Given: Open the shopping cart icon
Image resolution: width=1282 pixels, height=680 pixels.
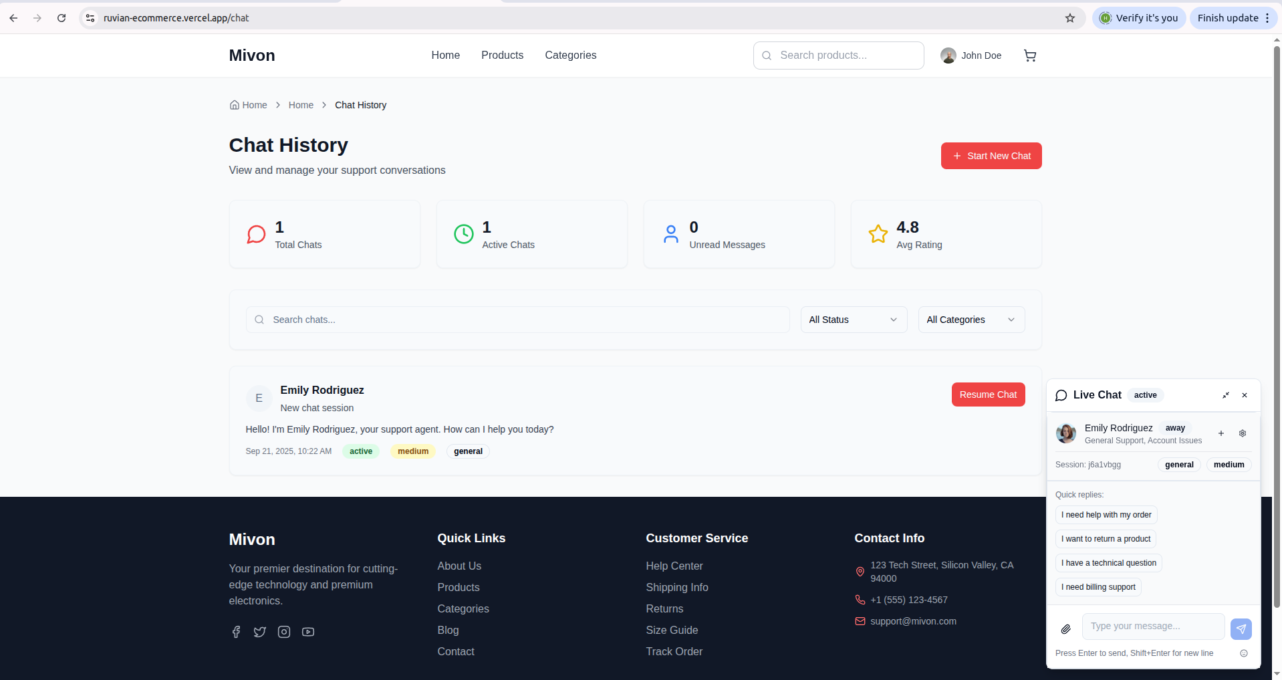Looking at the screenshot, I should [1030, 55].
